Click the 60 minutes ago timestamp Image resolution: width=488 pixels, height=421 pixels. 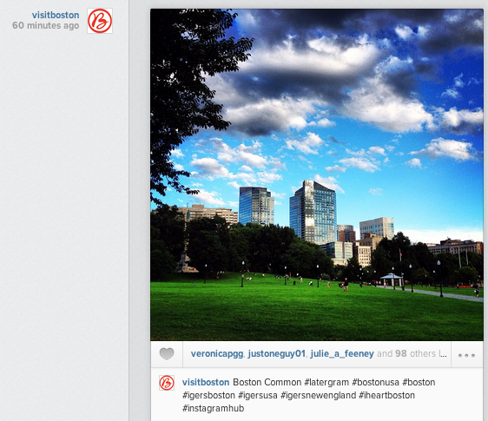click(x=45, y=25)
